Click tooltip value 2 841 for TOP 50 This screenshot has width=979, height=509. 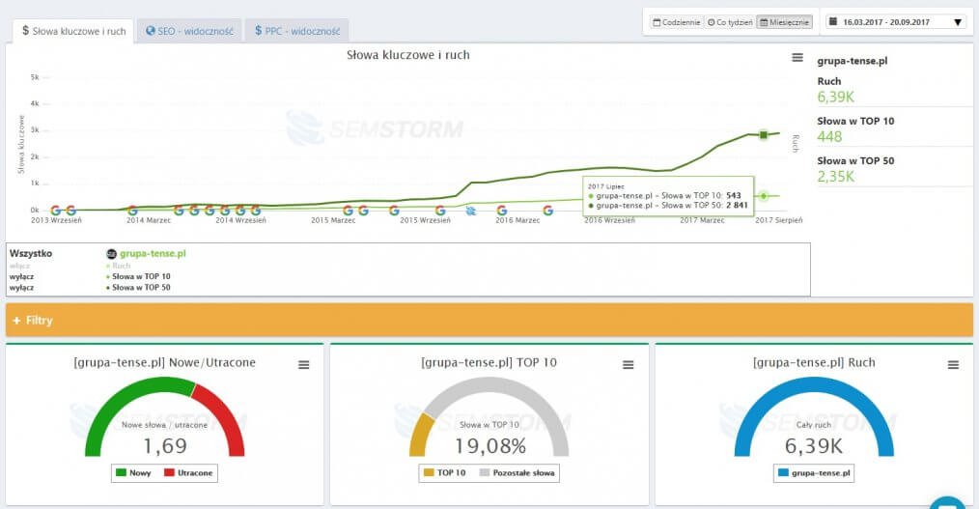click(737, 205)
